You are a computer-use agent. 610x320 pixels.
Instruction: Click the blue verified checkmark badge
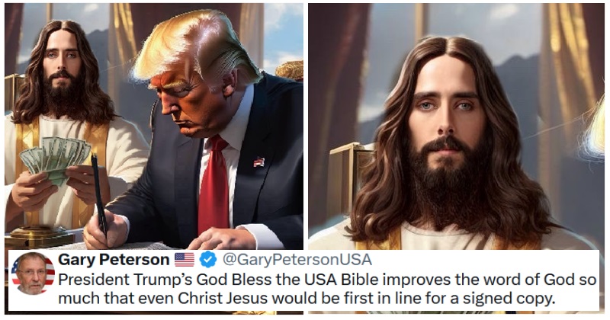pyautogui.click(x=208, y=260)
